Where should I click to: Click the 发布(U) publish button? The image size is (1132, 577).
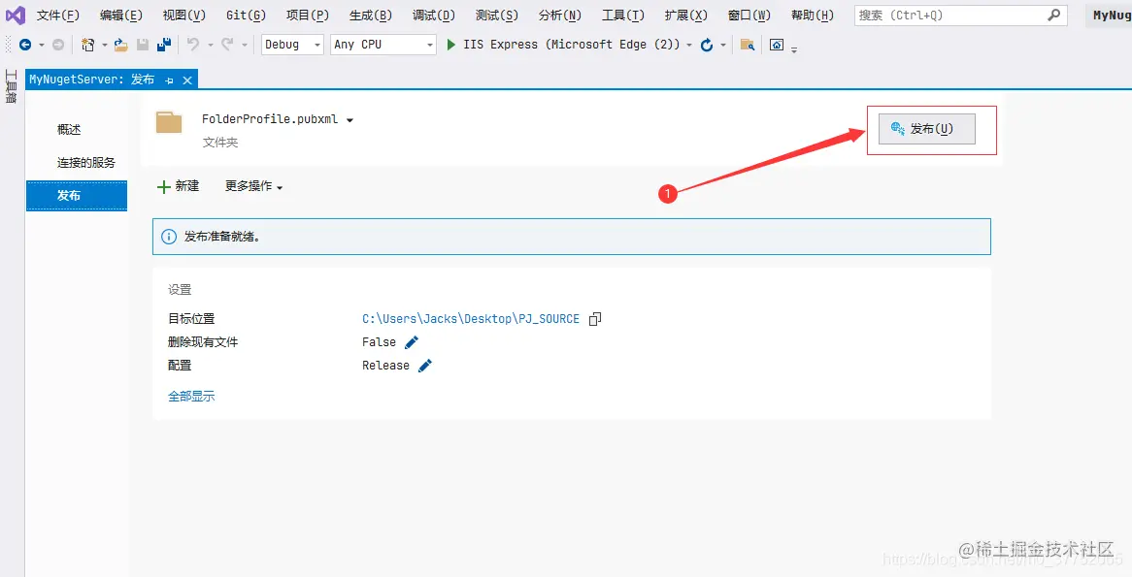[927, 129]
